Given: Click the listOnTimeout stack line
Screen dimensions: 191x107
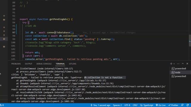Looking at the screenshot, I should (44, 69).
